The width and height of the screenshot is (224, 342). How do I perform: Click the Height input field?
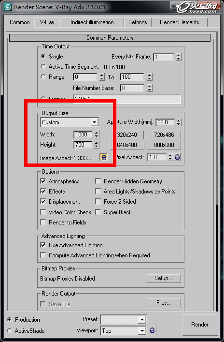[x=84, y=144]
